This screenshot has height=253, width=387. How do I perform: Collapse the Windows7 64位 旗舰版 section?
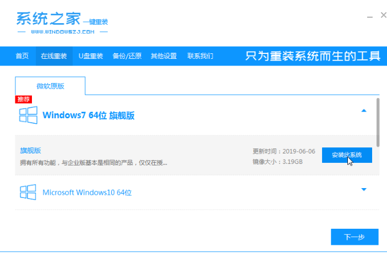[x=363, y=111]
